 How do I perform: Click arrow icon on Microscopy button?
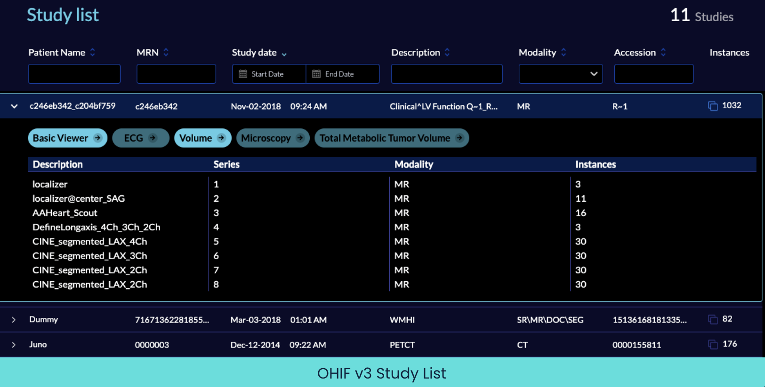(x=300, y=138)
